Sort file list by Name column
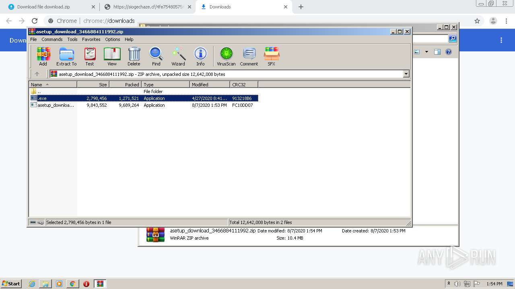The width and height of the screenshot is (515, 289). (x=53, y=85)
